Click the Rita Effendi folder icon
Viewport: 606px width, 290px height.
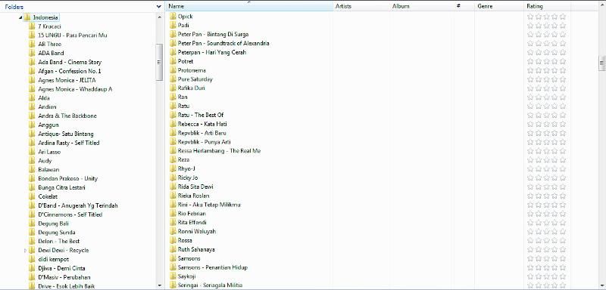(x=173, y=222)
